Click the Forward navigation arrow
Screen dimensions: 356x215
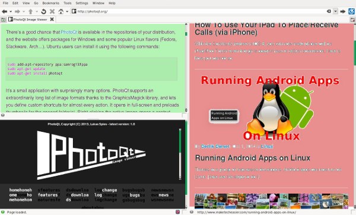pos(17,11)
